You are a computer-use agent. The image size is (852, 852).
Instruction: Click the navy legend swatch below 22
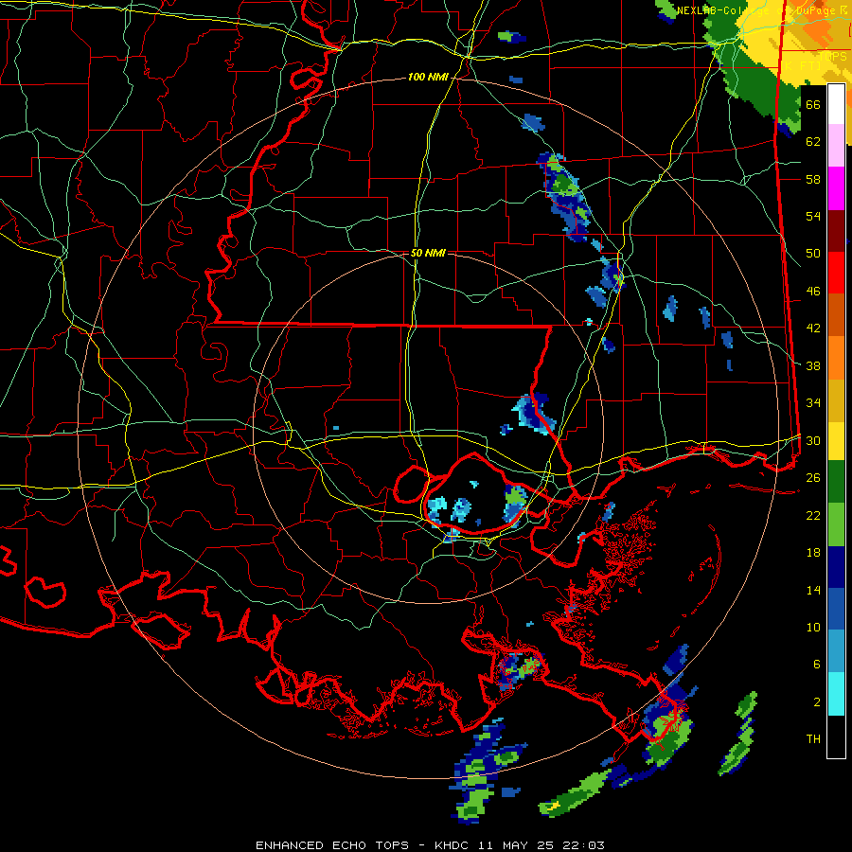(836, 567)
